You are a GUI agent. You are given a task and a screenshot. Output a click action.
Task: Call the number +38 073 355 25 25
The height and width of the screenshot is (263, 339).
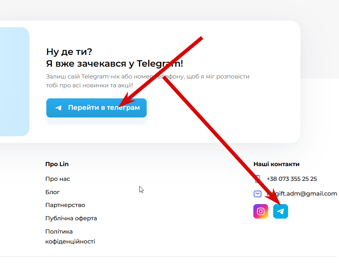coord(292,179)
